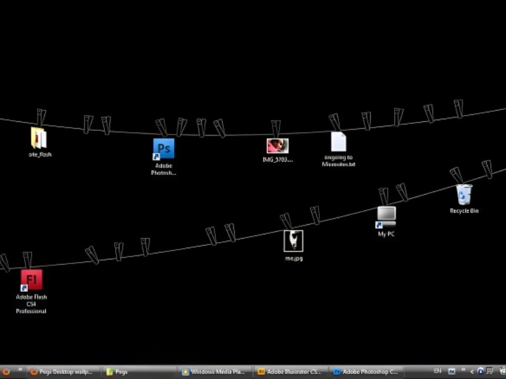Bring up Windows Media Player from taskbar

click(215, 372)
